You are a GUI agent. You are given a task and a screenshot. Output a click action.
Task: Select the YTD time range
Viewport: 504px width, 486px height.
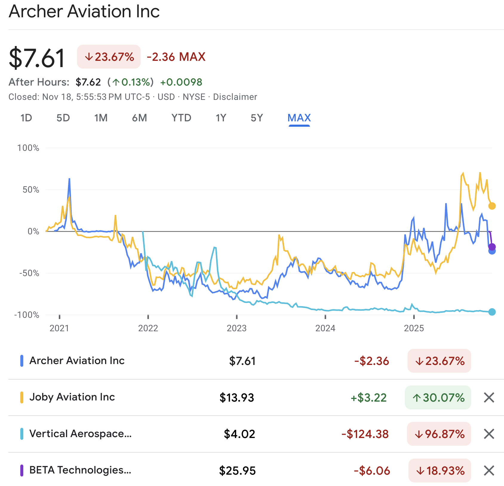[182, 118]
